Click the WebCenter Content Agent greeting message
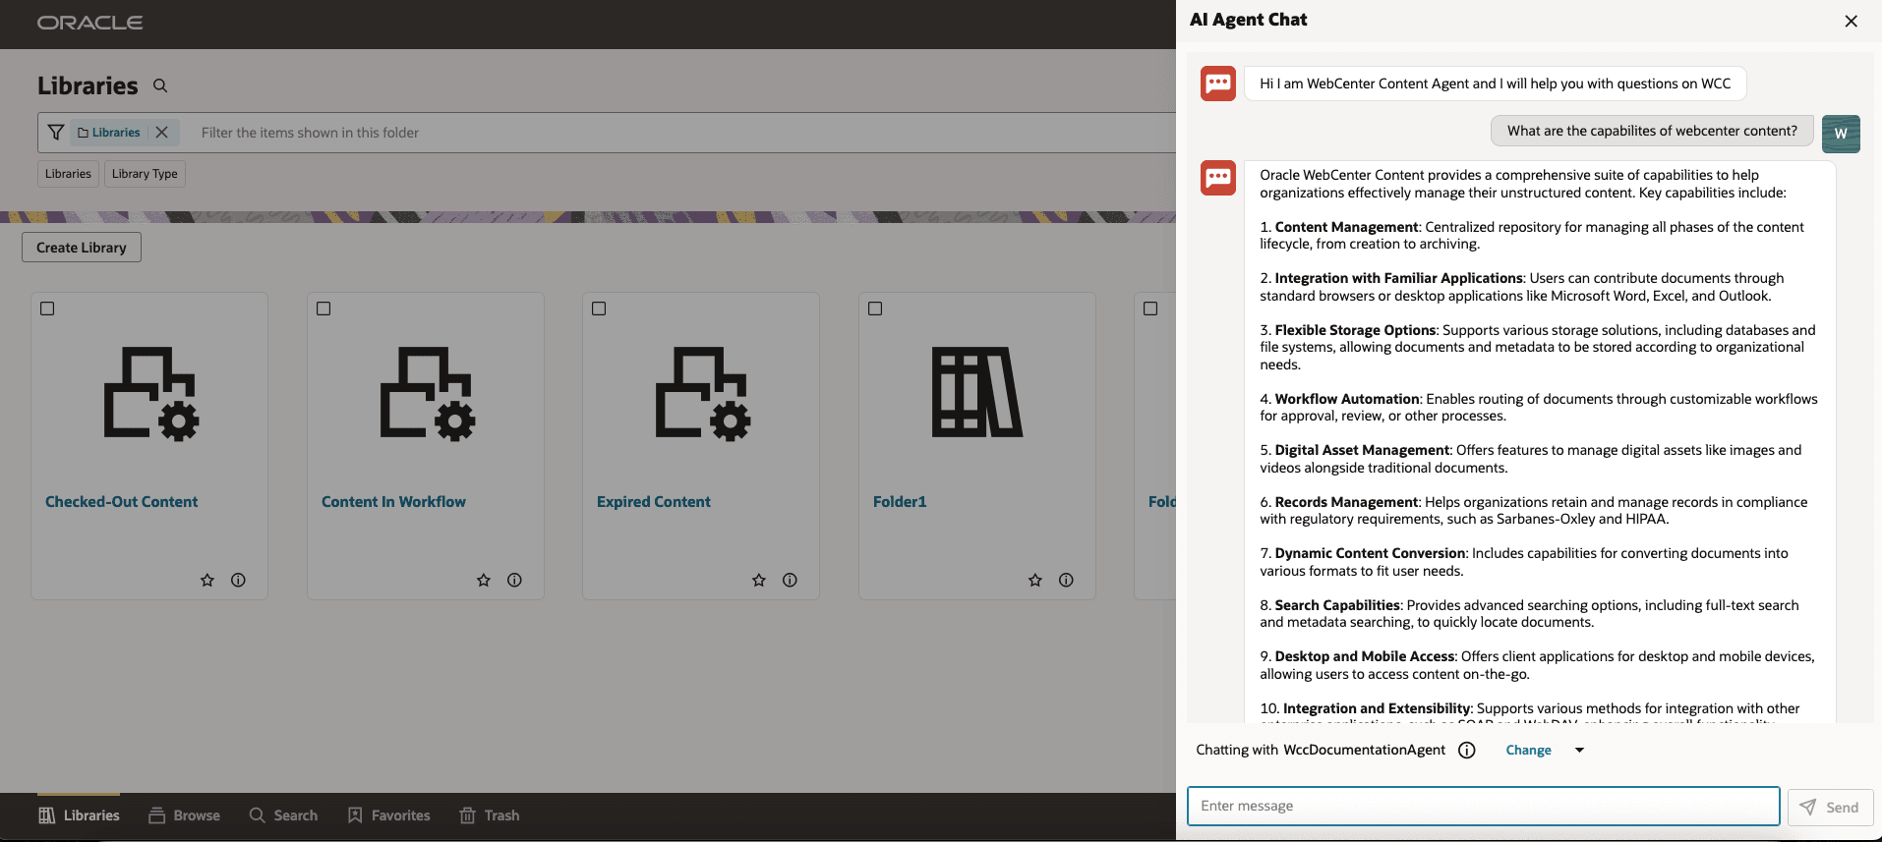The image size is (1882, 842). pyautogui.click(x=1495, y=84)
